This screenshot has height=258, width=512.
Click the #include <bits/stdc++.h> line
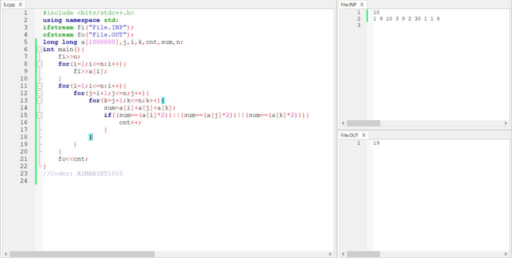(x=88, y=12)
